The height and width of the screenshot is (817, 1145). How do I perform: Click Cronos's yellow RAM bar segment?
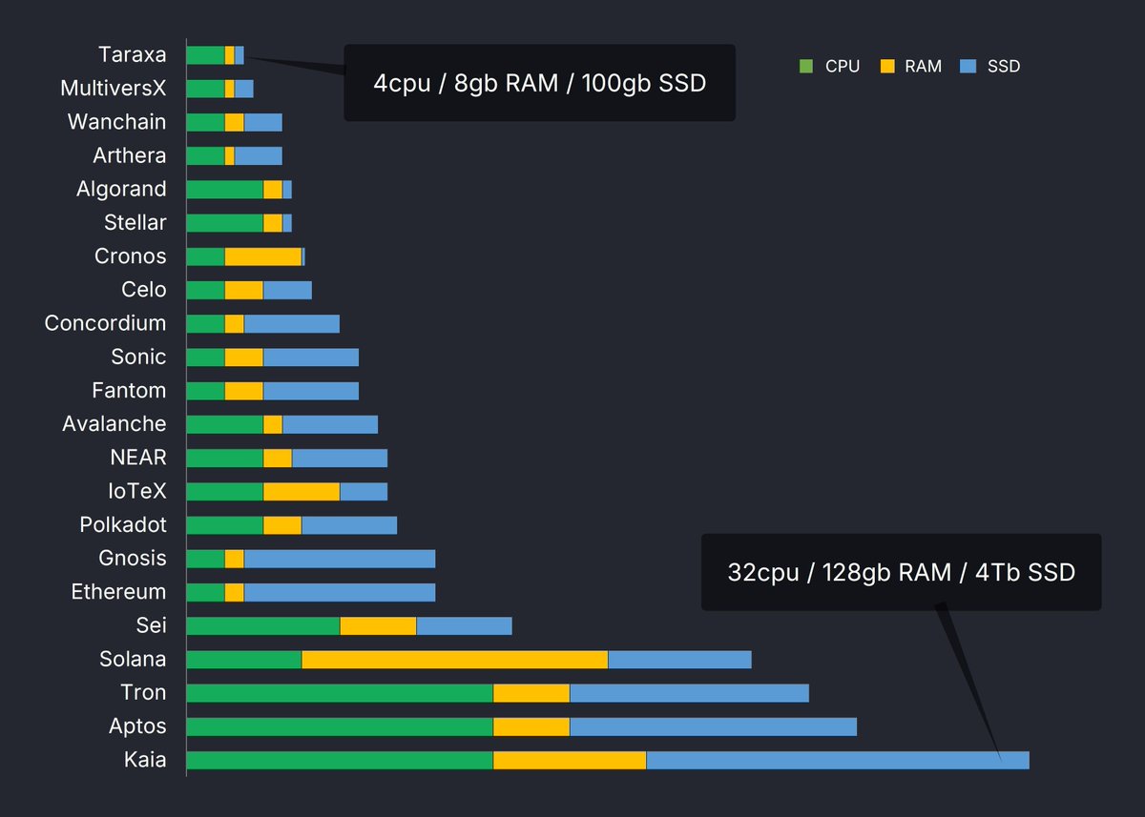click(x=262, y=255)
